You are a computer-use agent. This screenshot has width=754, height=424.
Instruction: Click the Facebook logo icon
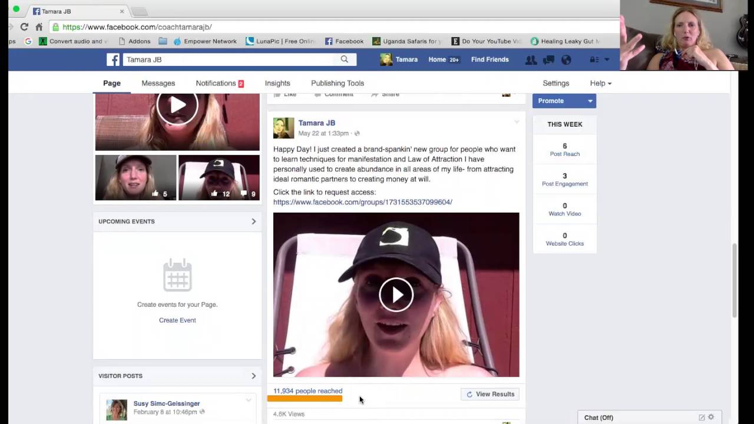[x=113, y=59]
